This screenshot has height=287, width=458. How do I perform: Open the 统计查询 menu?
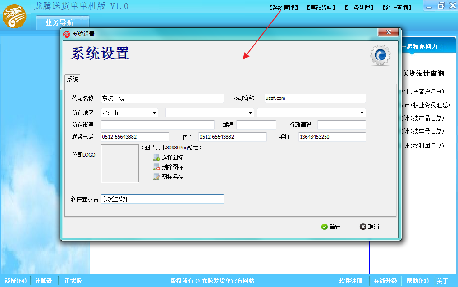(397, 8)
